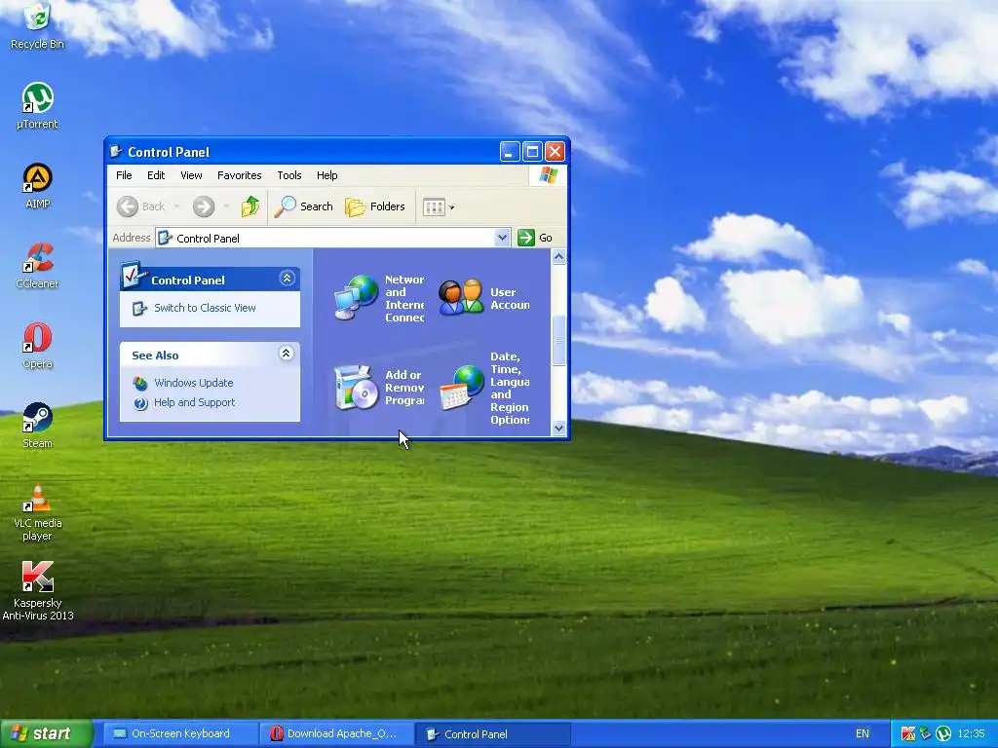Open the Favorites menu
998x748 pixels.
pos(240,175)
